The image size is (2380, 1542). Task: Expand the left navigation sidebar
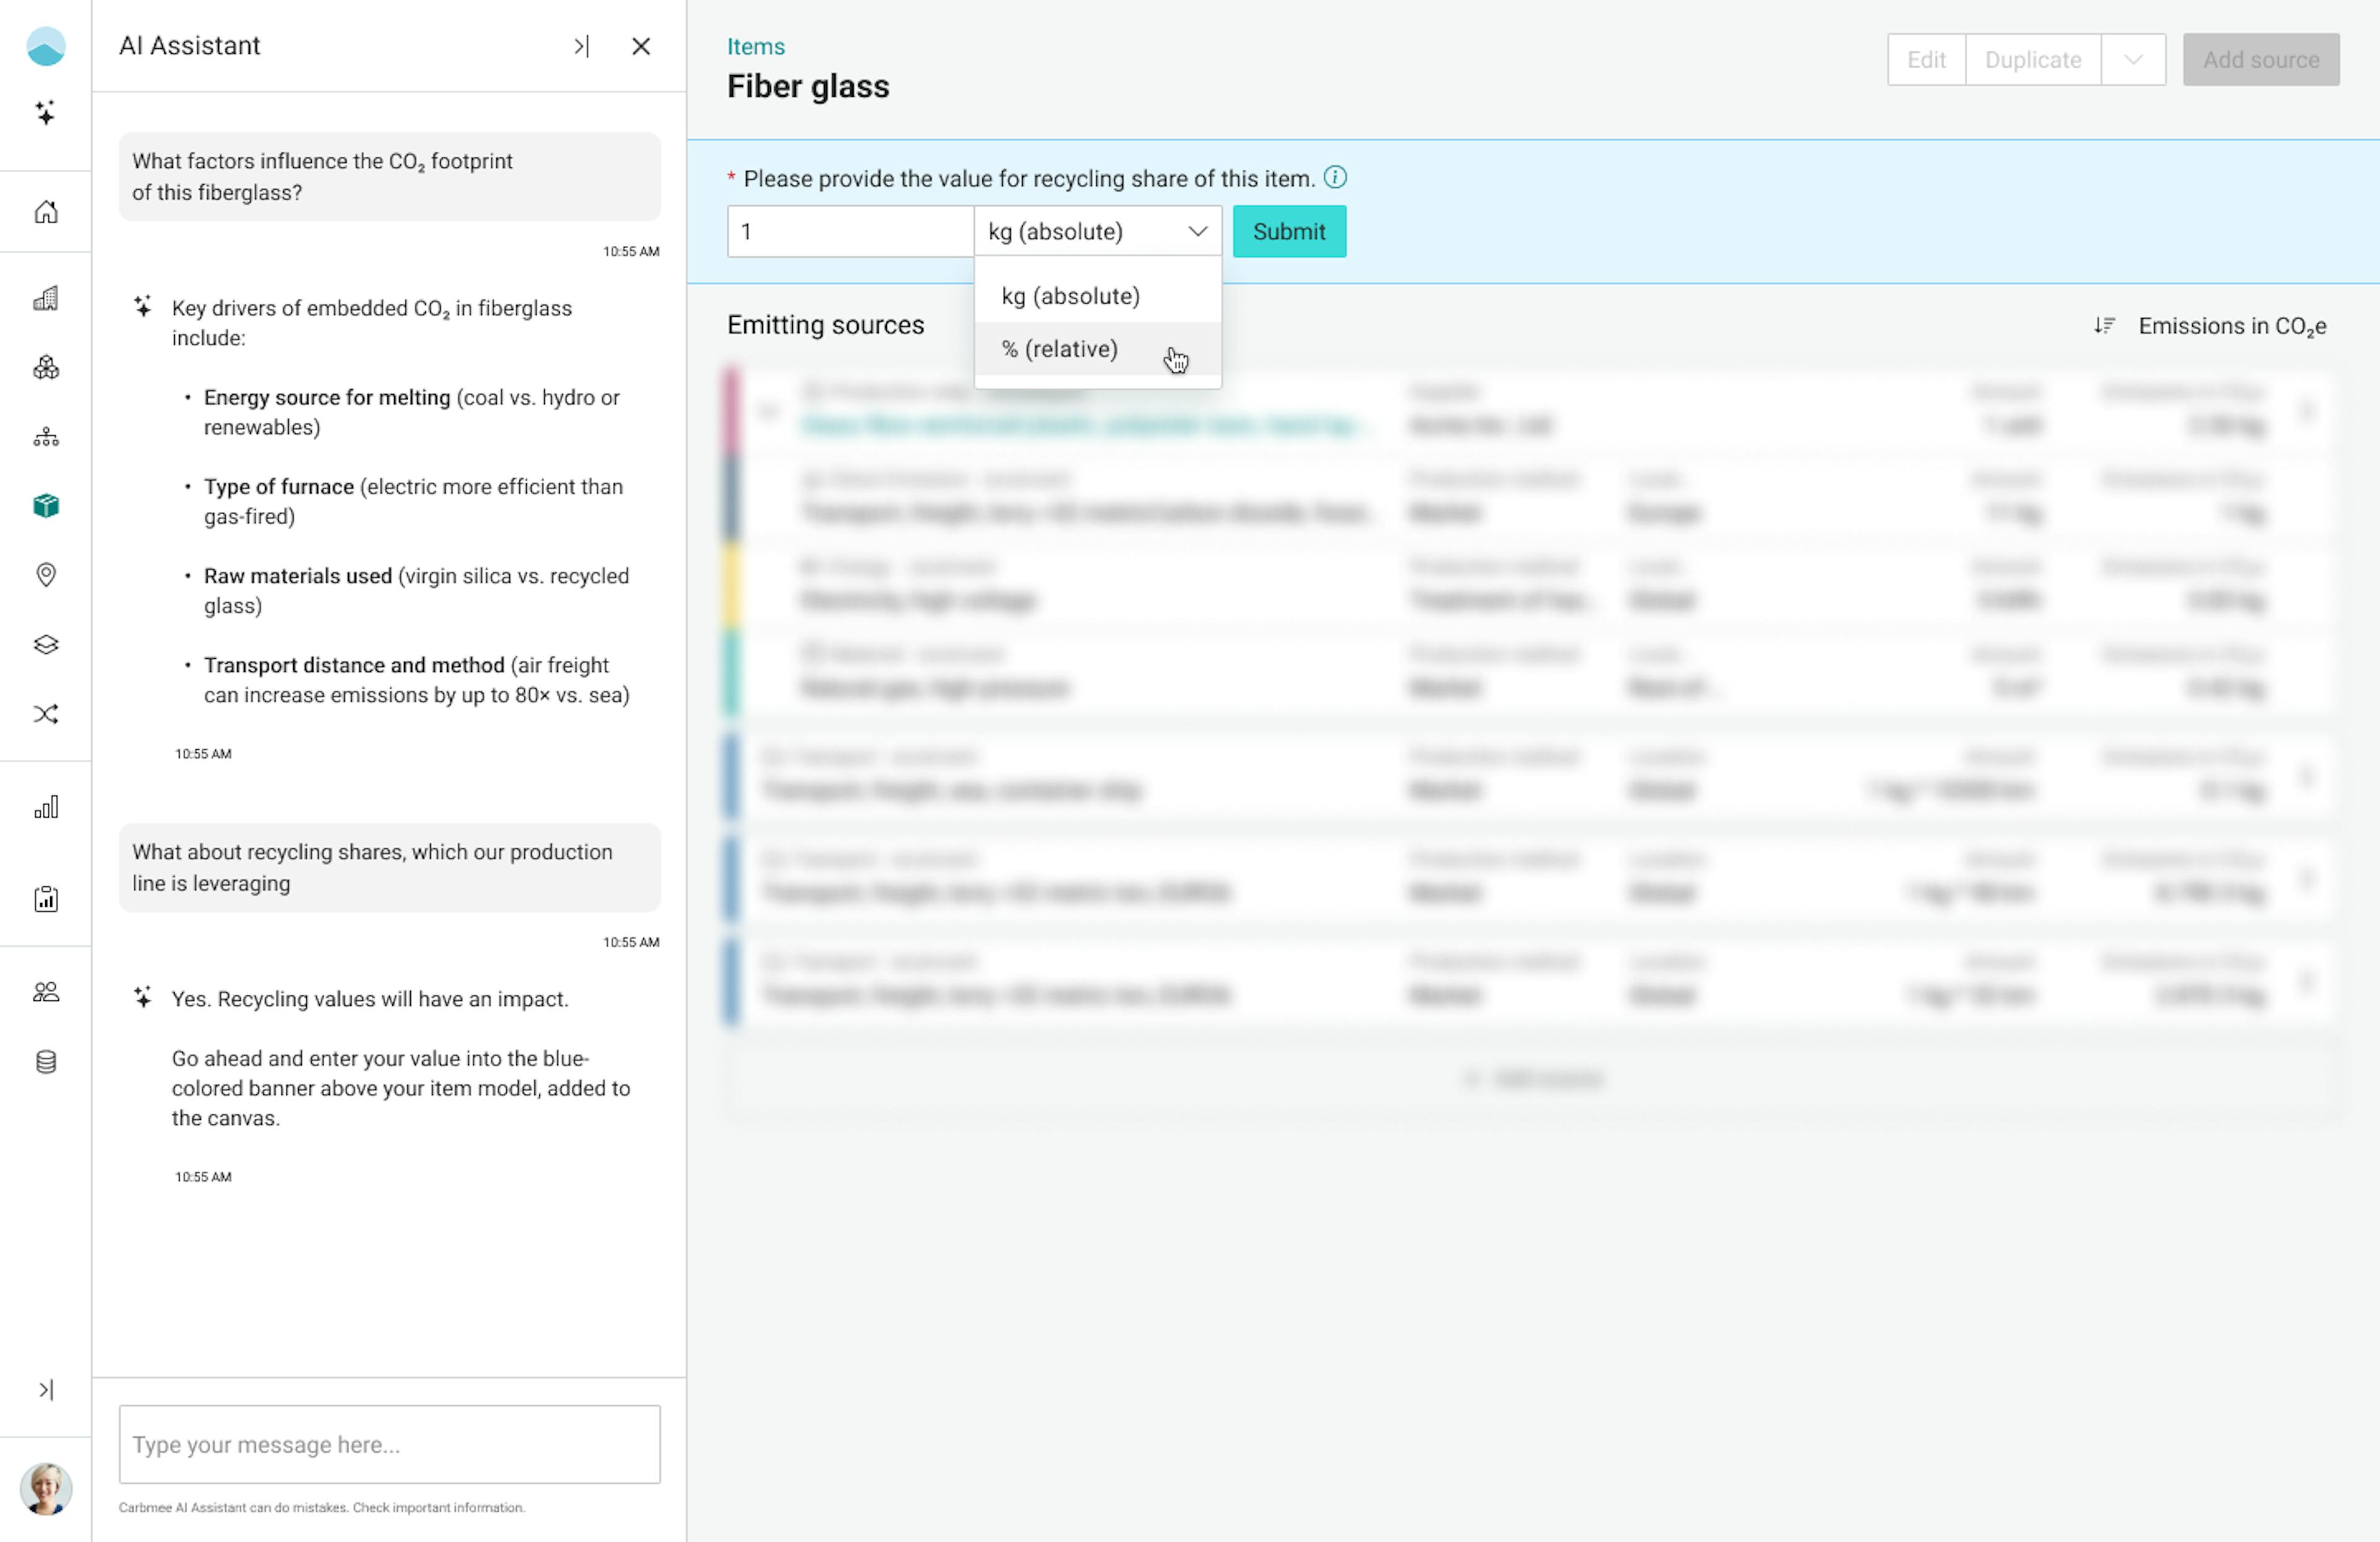pyautogui.click(x=46, y=1390)
